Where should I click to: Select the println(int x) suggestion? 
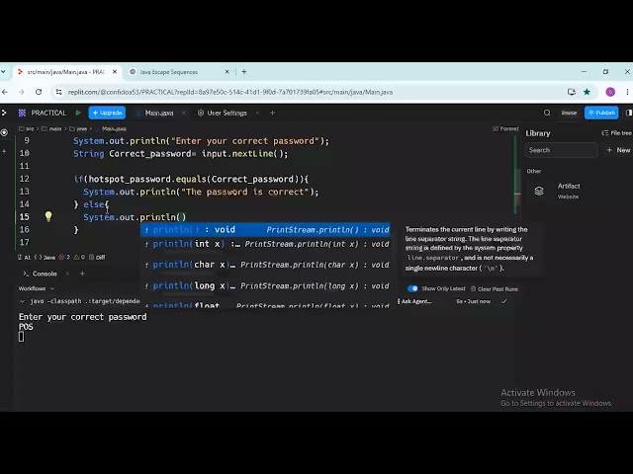pos(265,244)
